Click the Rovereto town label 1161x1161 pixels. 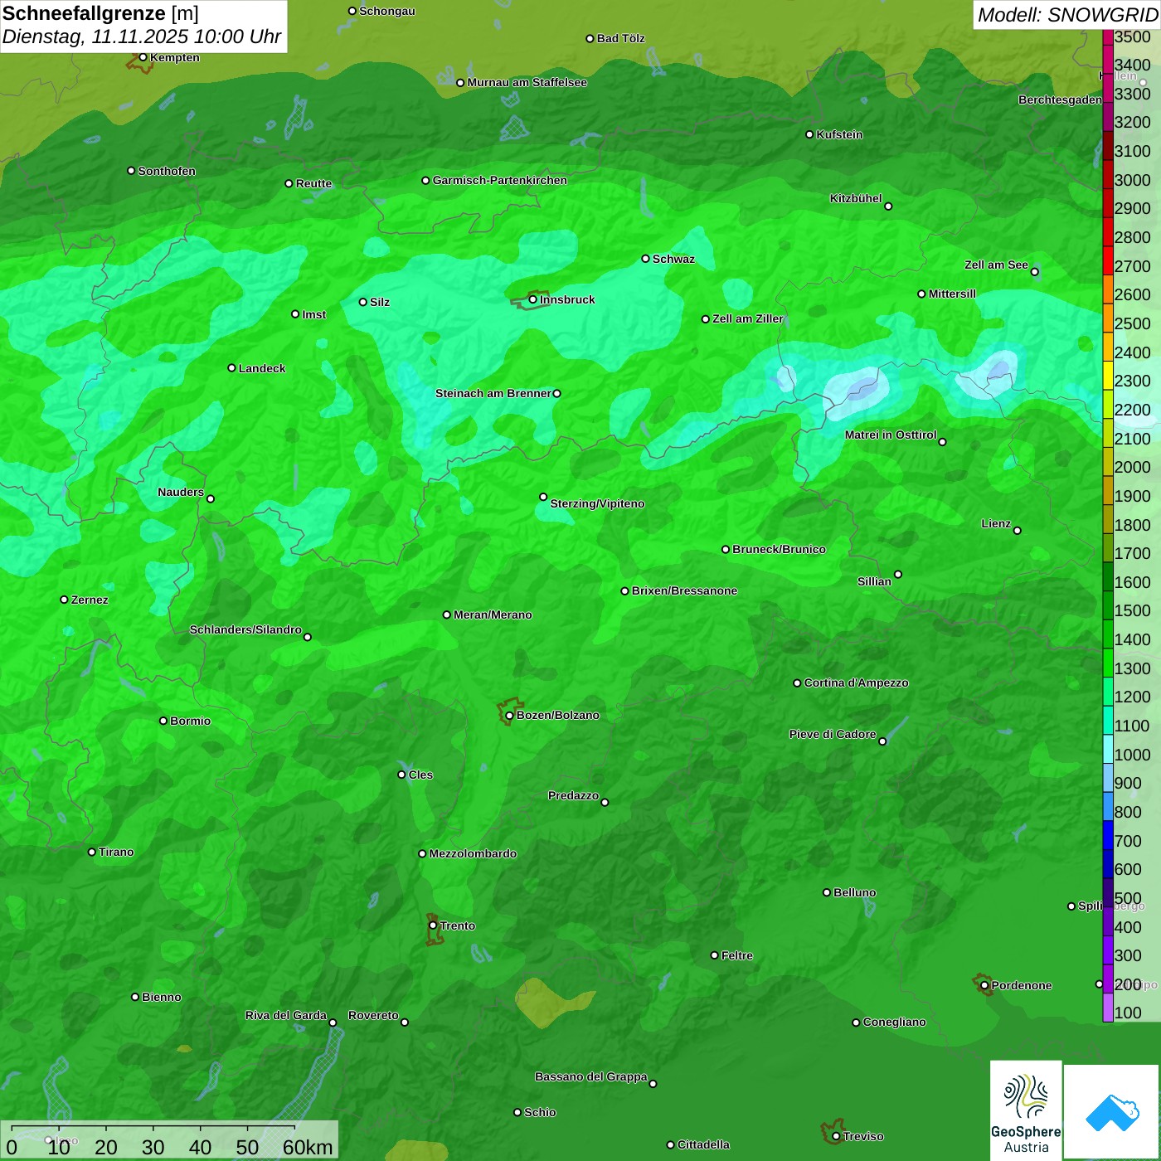coord(373,1015)
